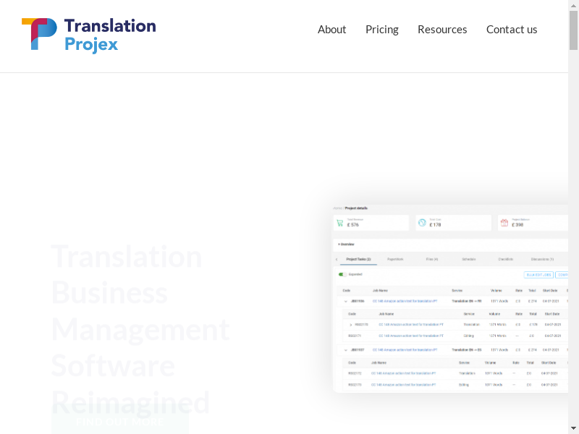
Task: Collapse the second job row chevron
Action: [x=345, y=349]
